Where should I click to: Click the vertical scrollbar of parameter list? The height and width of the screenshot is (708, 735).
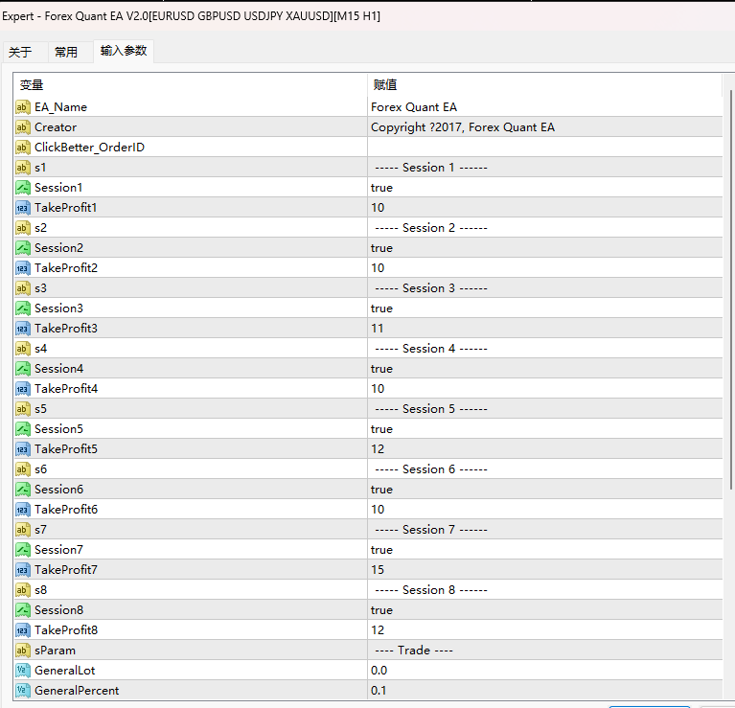tap(731, 289)
